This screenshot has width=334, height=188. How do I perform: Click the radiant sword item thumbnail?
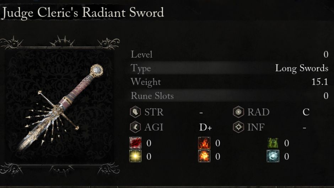(60, 106)
